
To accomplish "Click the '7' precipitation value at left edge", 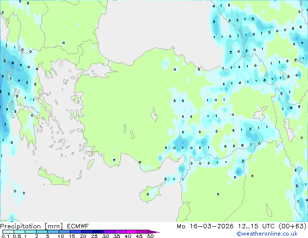I will click(x=5, y=125).
